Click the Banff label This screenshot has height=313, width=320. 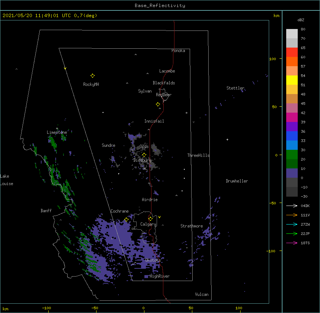tap(46, 211)
